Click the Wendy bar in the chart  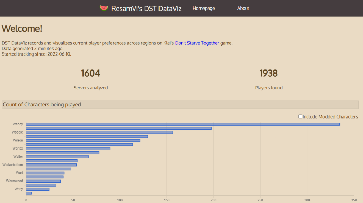pos(183,124)
